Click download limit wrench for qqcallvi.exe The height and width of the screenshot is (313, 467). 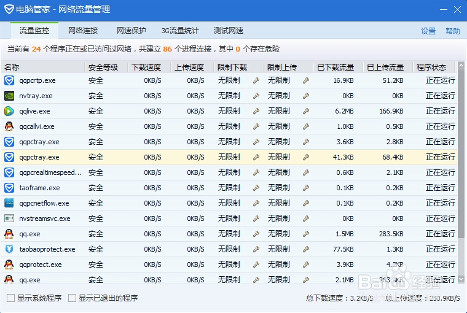[x=256, y=126]
